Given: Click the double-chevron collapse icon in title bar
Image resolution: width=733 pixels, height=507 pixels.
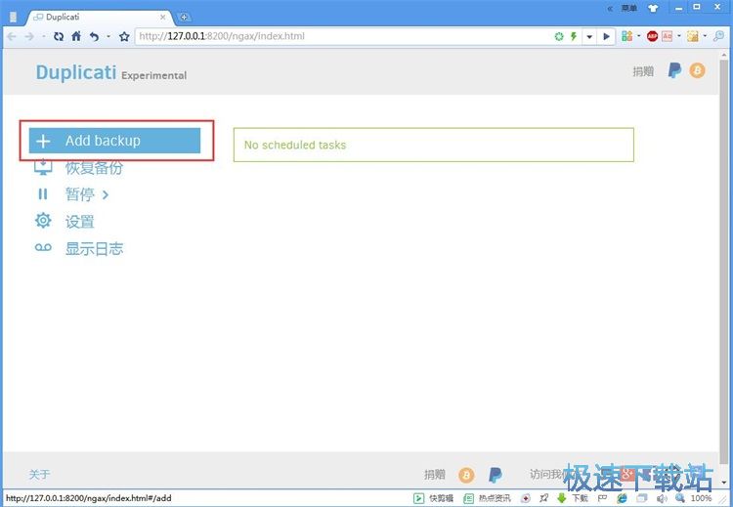Looking at the screenshot, I should click(x=610, y=9).
